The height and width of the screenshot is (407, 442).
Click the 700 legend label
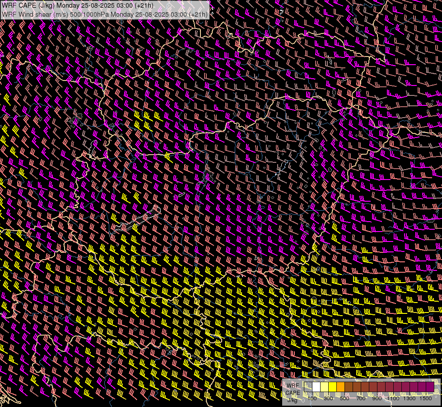point(361,398)
